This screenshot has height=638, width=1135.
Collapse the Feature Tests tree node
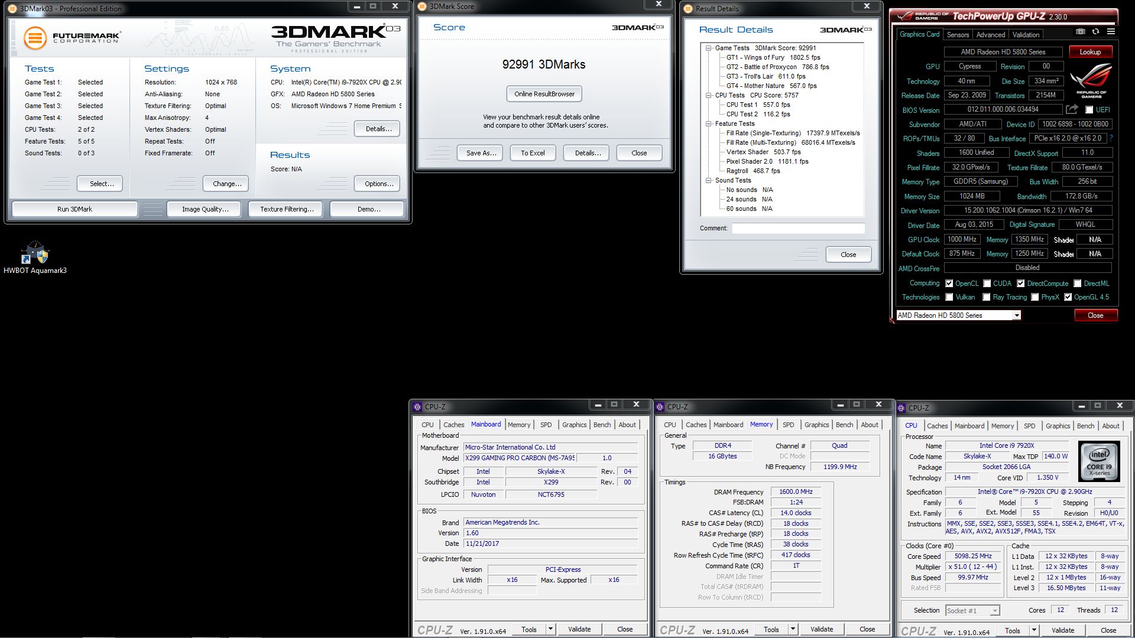708,123
